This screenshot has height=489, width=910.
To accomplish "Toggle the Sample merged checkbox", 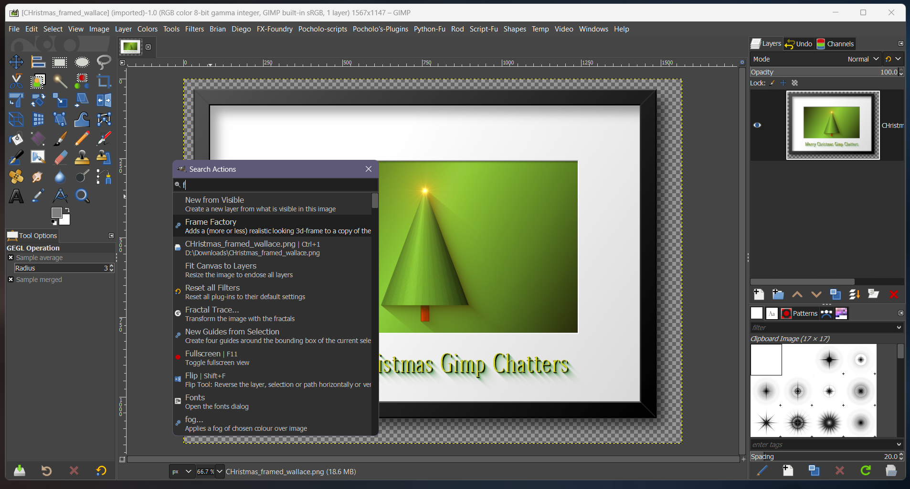I will click(x=11, y=280).
